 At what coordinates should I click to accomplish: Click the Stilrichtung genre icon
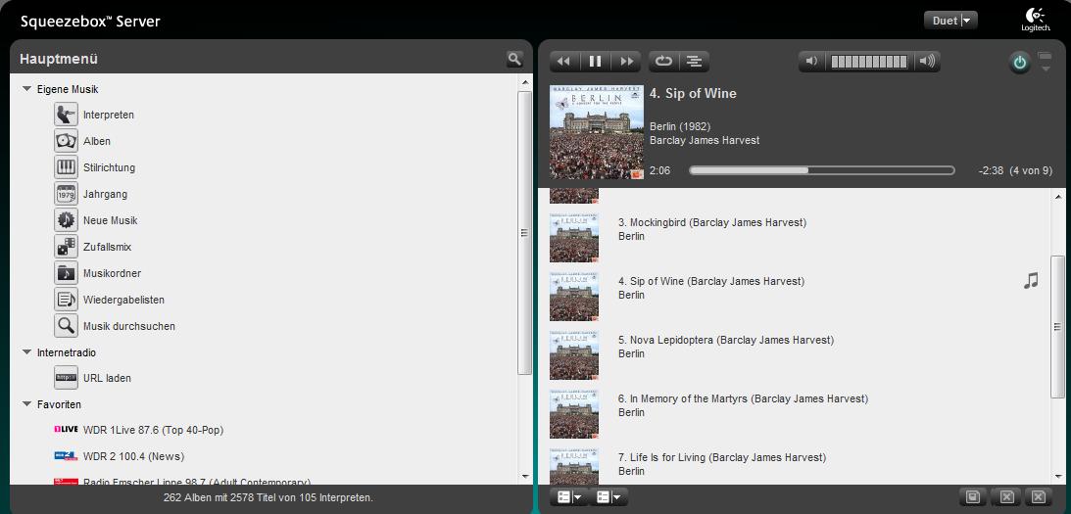tap(66, 167)
